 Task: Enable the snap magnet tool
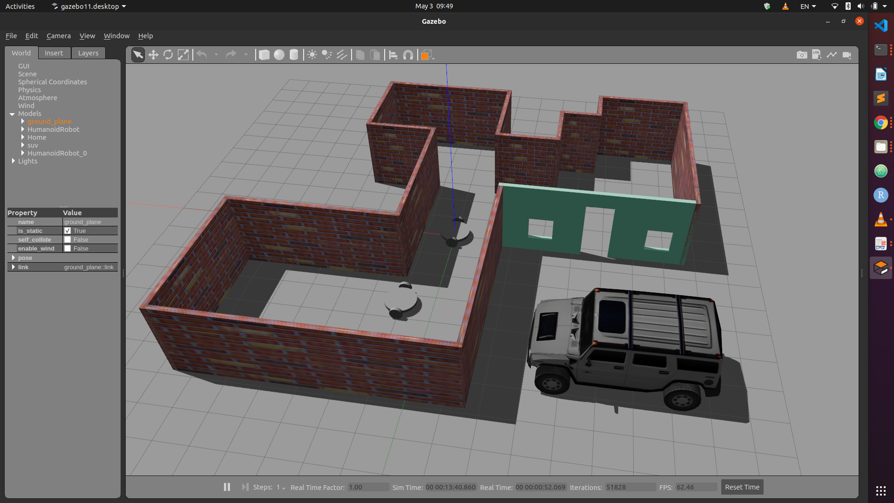[x=408, y=55]
